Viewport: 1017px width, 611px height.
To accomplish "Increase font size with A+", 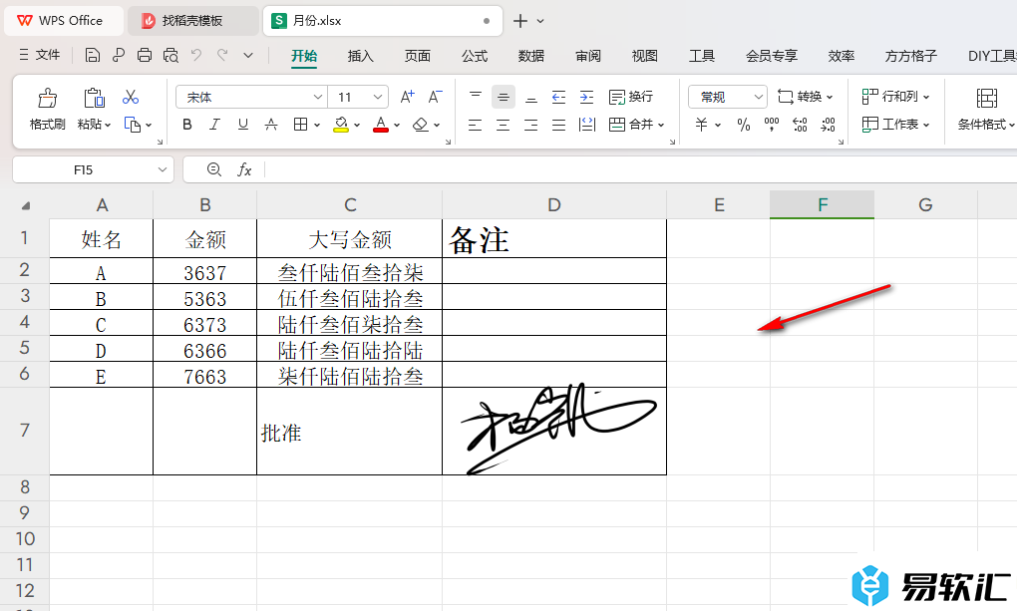I will click(x=408, y=98).
